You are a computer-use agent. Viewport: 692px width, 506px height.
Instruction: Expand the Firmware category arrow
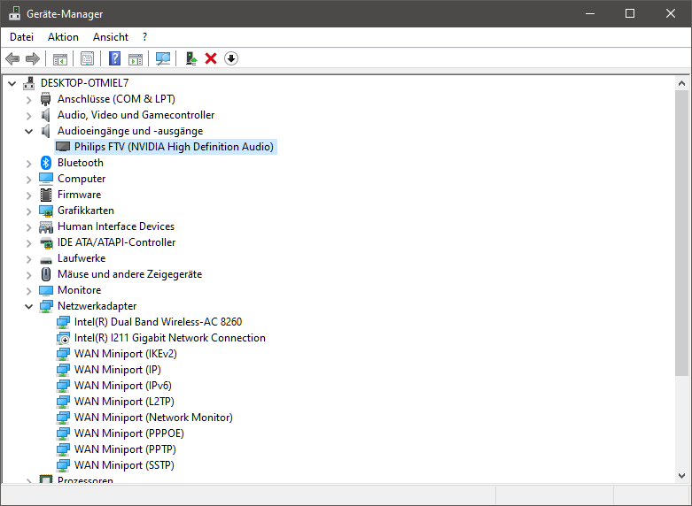click(29, 195)
